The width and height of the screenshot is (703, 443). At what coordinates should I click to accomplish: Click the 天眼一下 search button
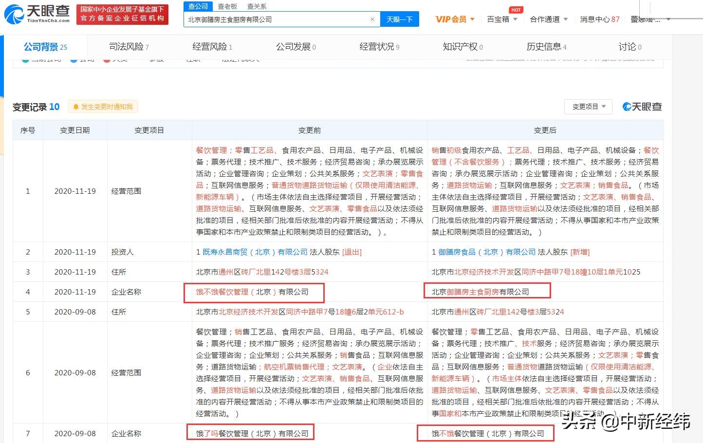click(x=400, y=19)
